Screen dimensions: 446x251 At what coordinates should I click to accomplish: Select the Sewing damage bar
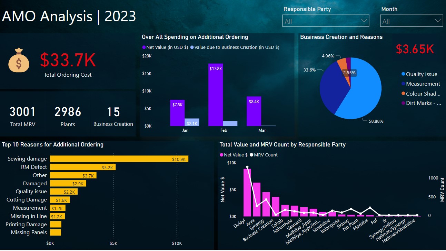[x=119, y=159]
